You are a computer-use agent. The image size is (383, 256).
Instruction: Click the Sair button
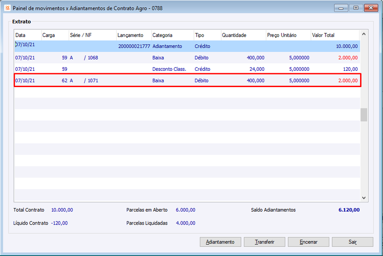tap(352, 242)
